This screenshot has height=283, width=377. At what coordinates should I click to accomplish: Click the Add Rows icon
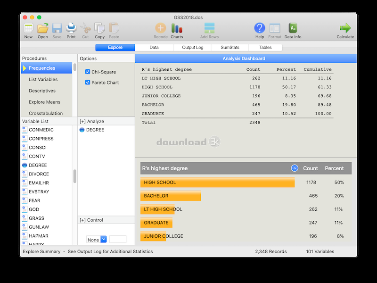pyautogui.click(x=209, y=28)
